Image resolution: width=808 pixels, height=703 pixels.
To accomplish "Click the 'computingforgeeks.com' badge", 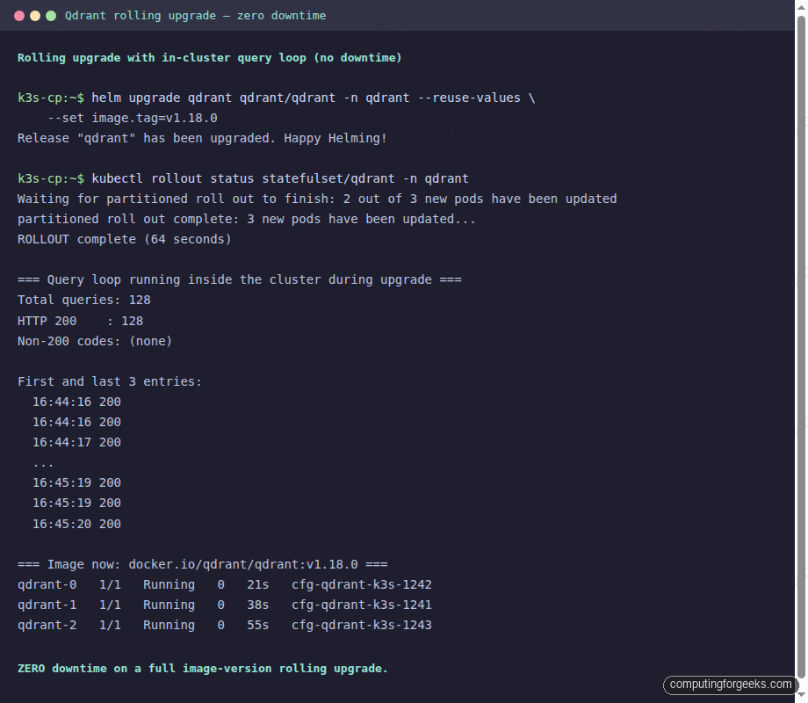I will 730,685.
